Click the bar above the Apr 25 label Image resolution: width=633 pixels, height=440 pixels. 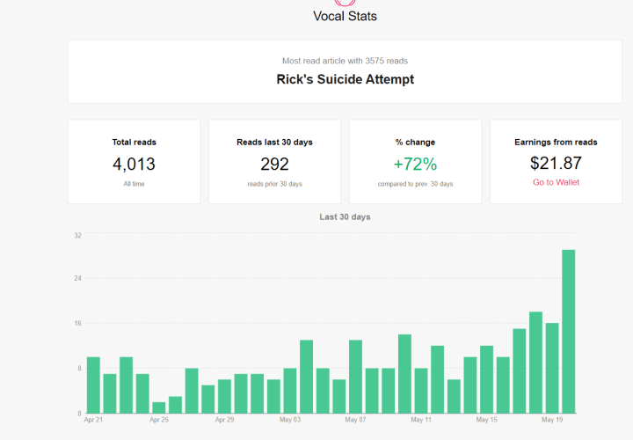pyautogui.click(x=159, y=407)
